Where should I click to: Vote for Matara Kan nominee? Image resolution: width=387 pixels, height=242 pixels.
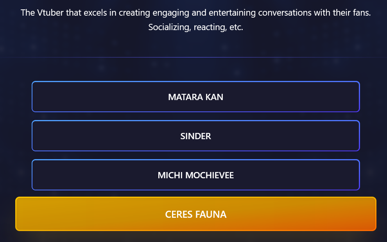pyautogui.click(x=195, y=97)
